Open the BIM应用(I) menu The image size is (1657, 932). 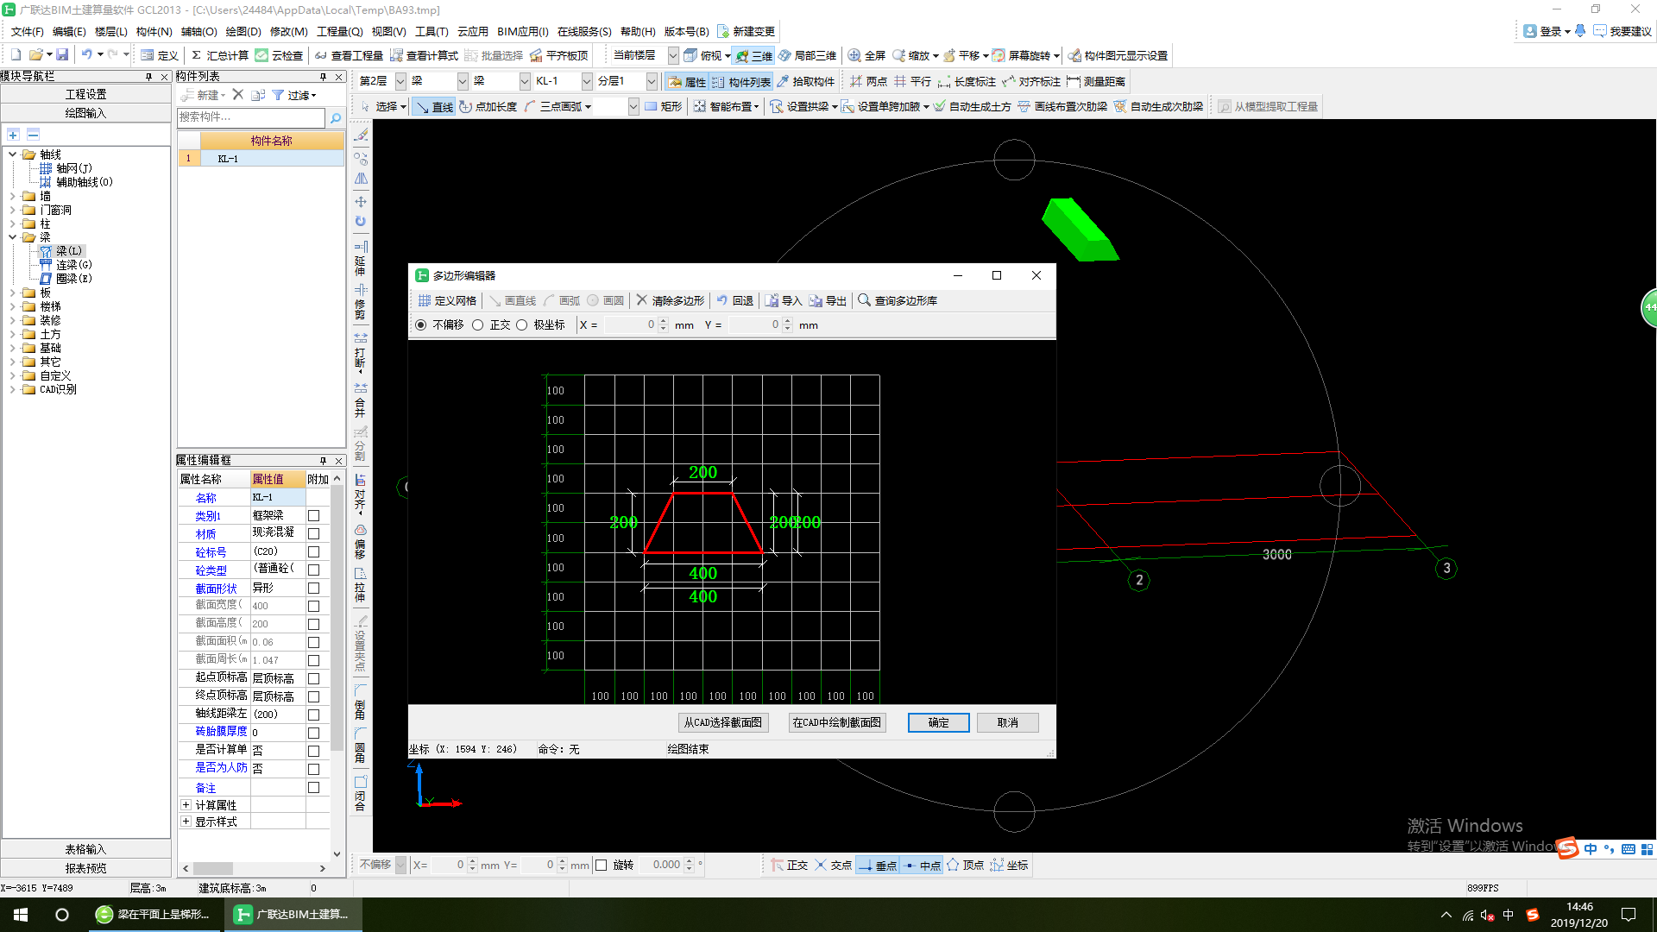(522, 31)
